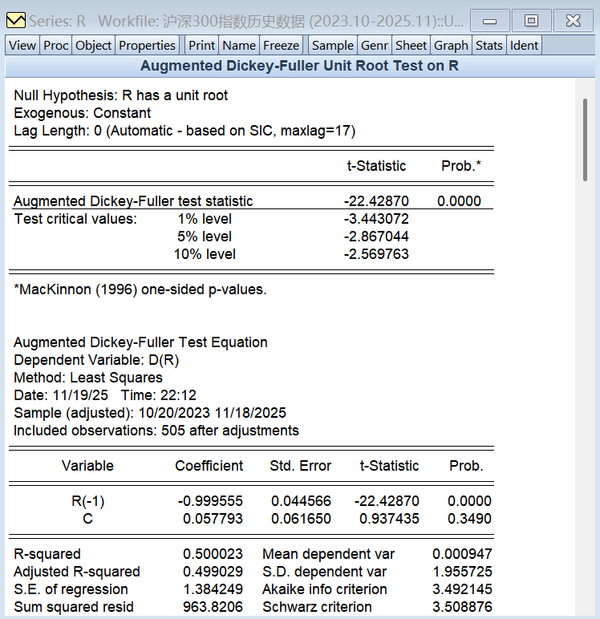Show Stats for series R
600x619 pixels.
(x=489, y=46)
